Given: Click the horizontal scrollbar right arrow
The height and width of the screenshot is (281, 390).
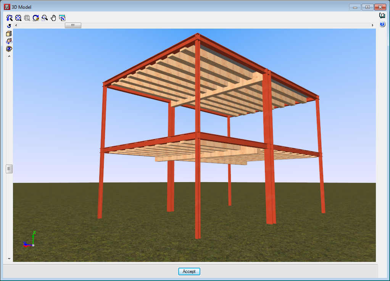Looking at the screenshot, I should (372, 25).
